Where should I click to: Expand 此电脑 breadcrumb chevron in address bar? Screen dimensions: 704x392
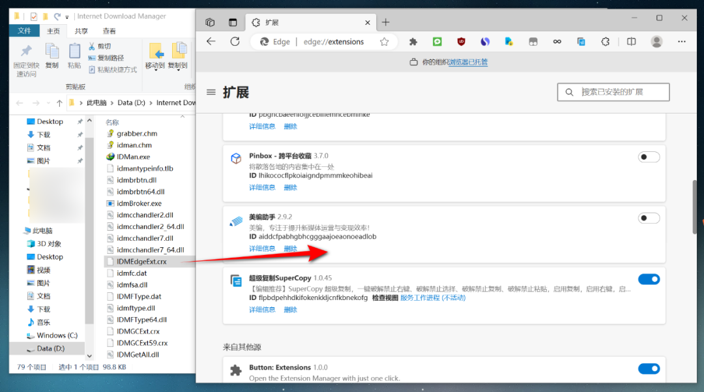point(112,103)
